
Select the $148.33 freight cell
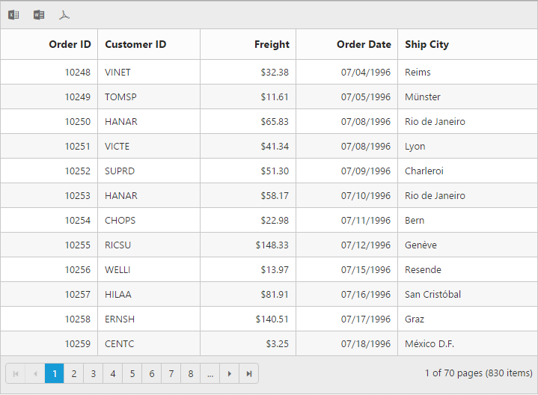(272, 245)
